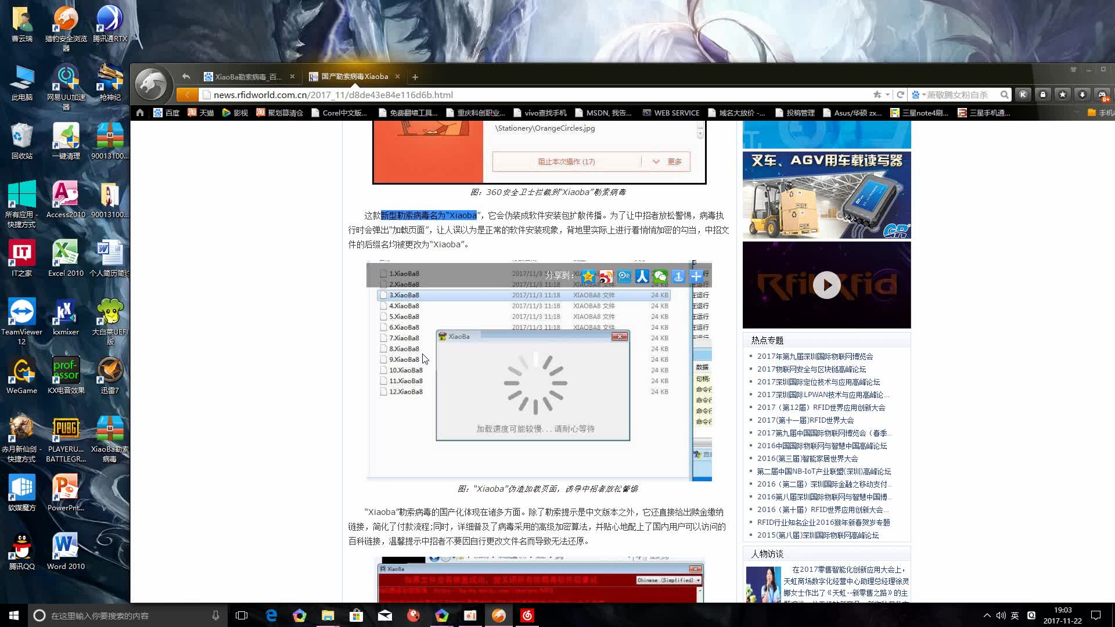1115x627 pixels.
Task: Select the XiaoBa勒索病毒 desktop shortcut
Action: [x=110, y=438]
